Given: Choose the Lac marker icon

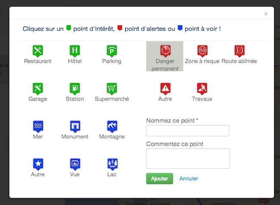Looking at the screenshot, I should point(112,164).
